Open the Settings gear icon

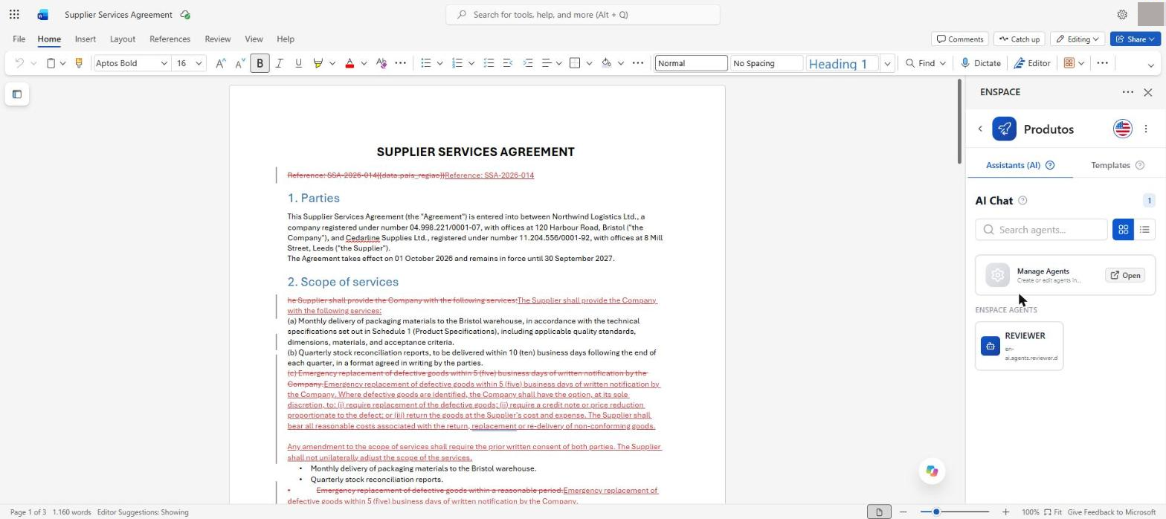[x=1122, y=14]
